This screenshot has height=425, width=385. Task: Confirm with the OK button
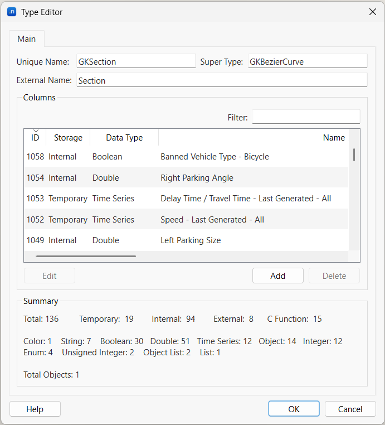[294, 409]
